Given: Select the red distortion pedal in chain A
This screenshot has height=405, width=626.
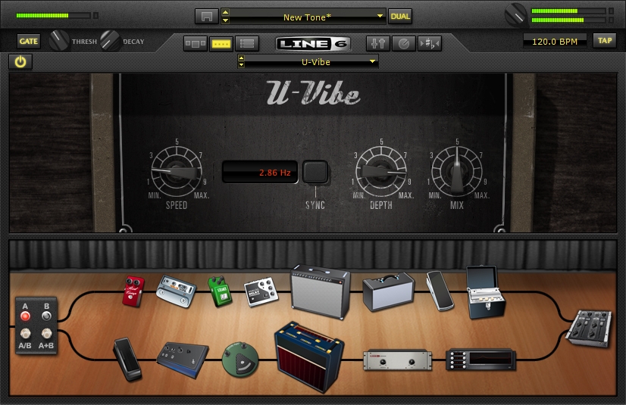Looking at the screenshot, I should (133, 291).
